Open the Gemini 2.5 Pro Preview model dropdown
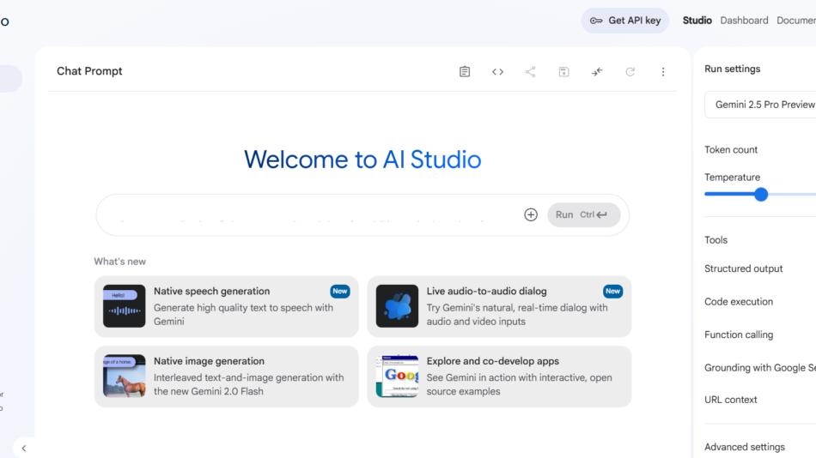Screen dimensions: 816x458 [760, 105]
